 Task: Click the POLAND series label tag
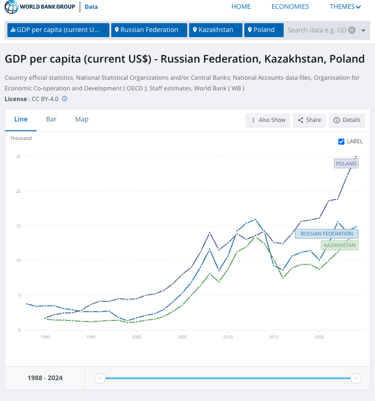click(x=346, y=164)
